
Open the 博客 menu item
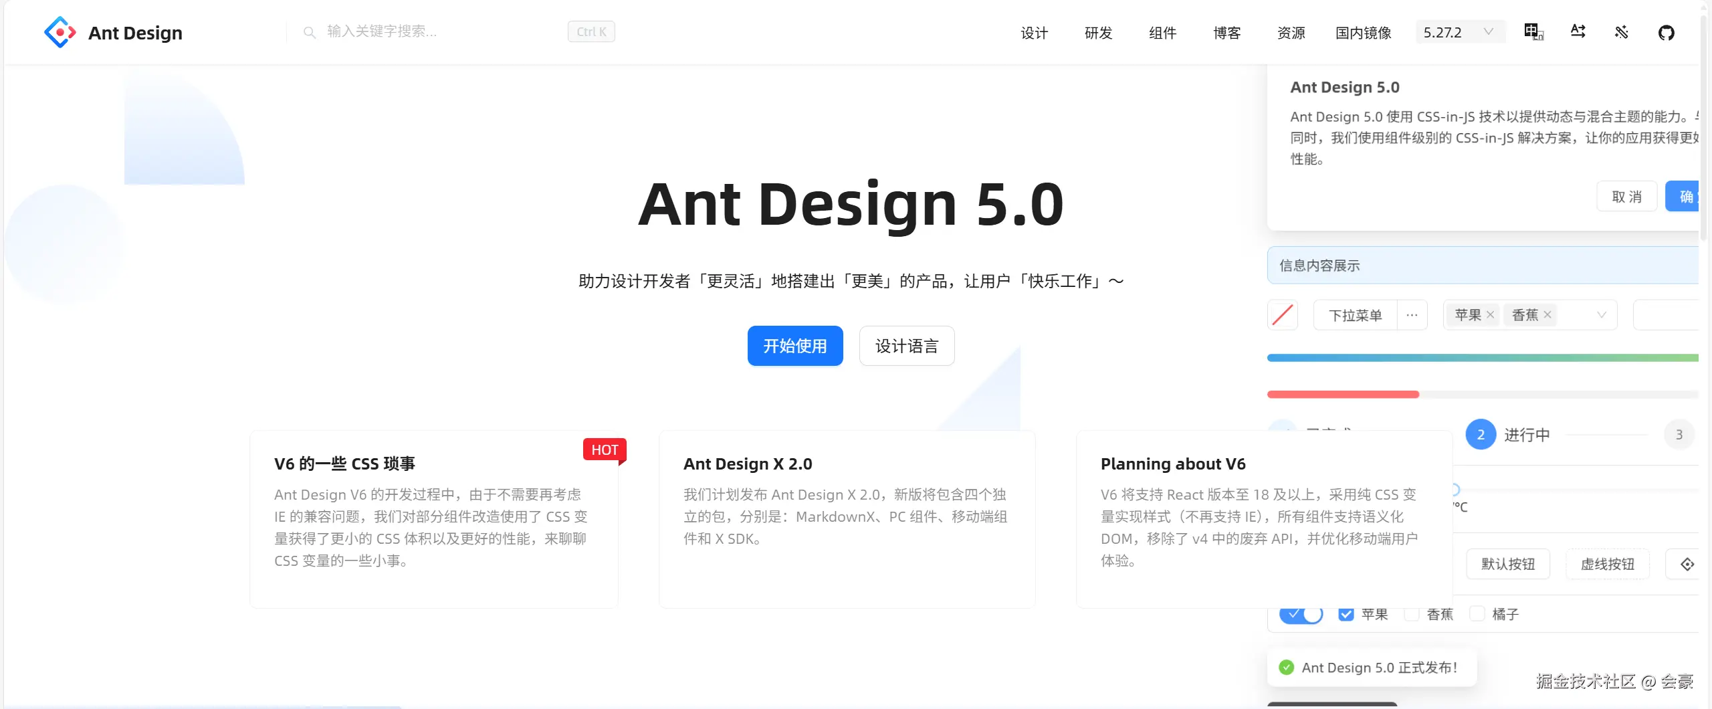1226,33
